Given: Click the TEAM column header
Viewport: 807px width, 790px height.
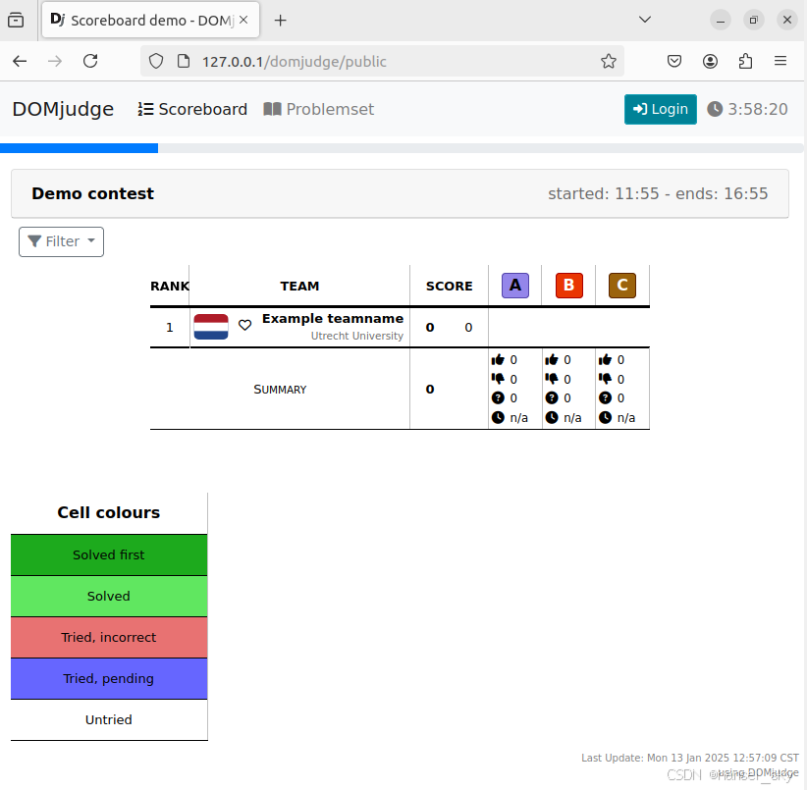Looking at the screenshot, I should tap(299, 286).
